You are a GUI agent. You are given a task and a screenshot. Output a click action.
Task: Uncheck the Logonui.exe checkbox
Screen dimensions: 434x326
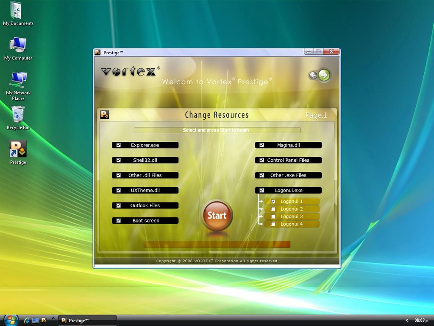tap(262, 191)
